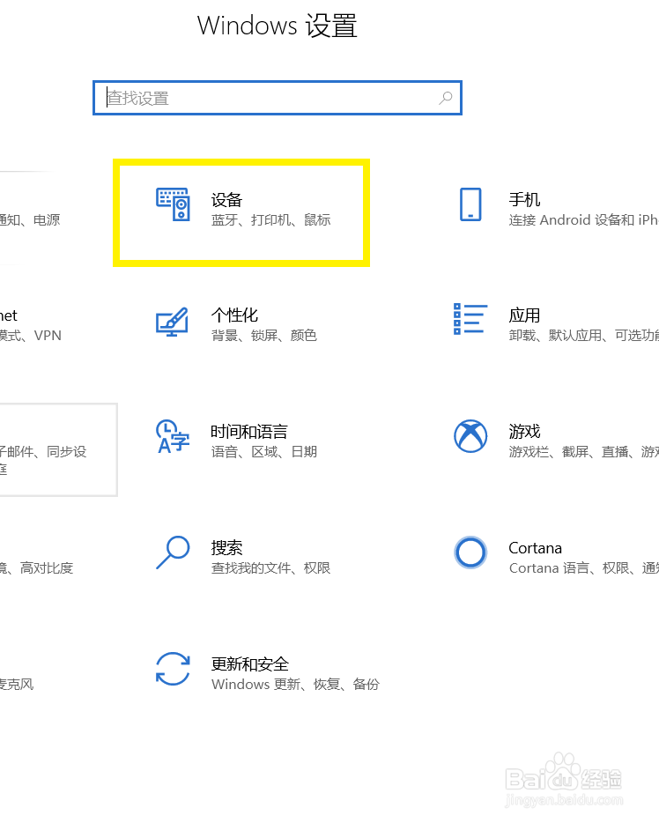Click the 通知、电源 system description

30,220
